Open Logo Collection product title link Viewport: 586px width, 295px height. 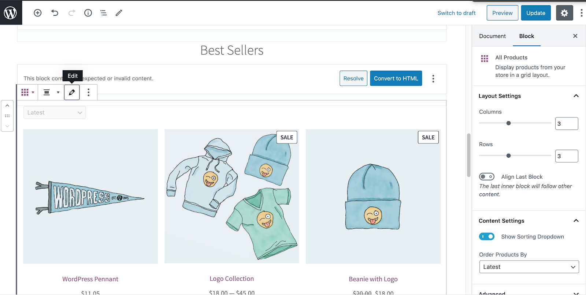232,279
